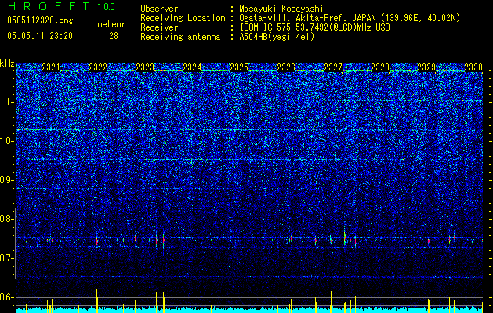The image size is (493, 313).
Task: Click the meteor count label
Action: click(111, 24)
